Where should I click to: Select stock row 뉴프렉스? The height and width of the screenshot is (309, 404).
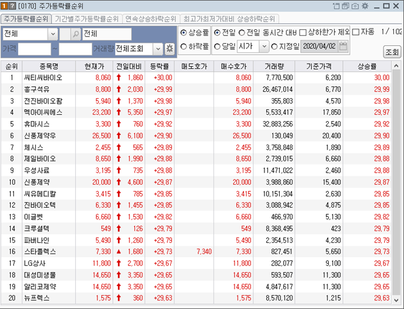(x=196, y=298)
